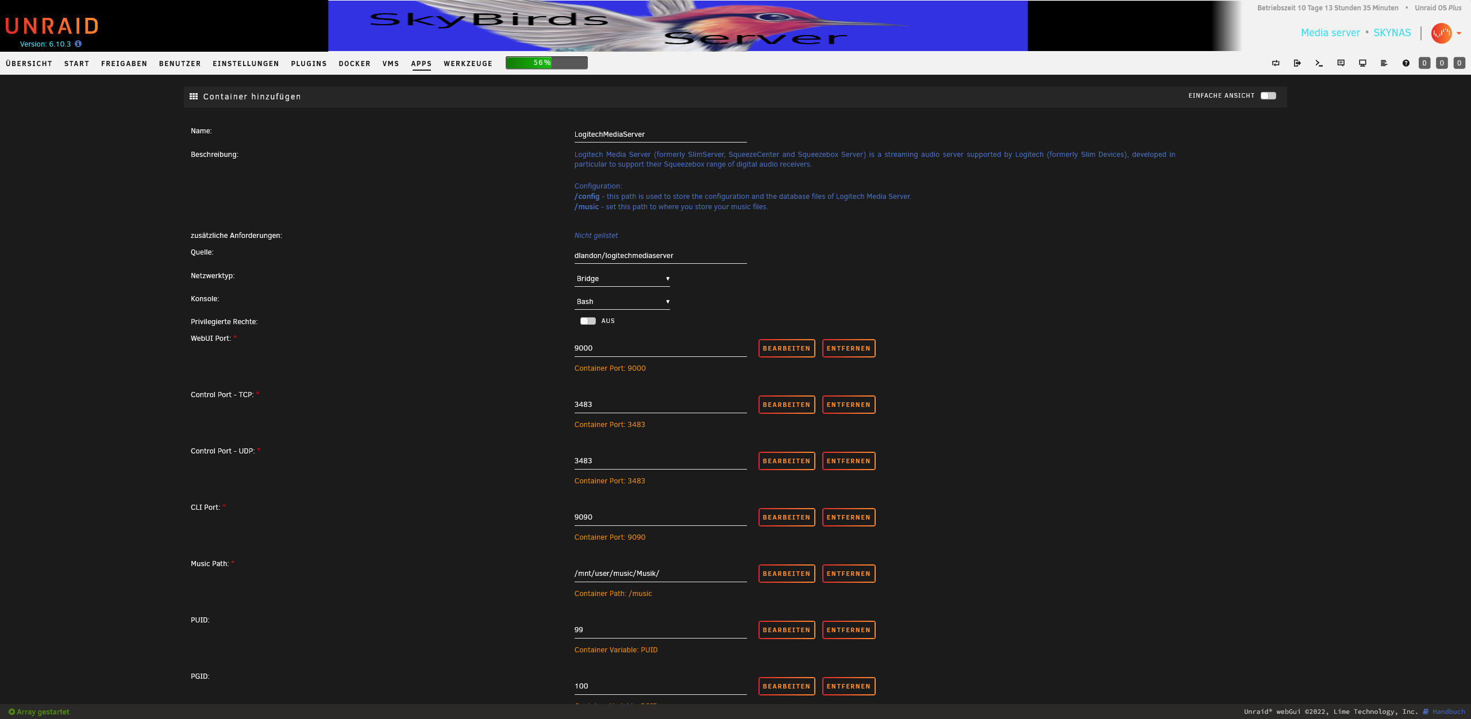1471x719 pixels.
Task: Click the Unraid logo
Action: [x=52, y=26]
